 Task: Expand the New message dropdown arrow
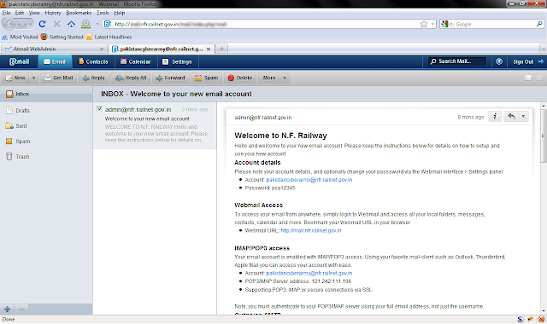pyautogui.click(x=34, y=78)
